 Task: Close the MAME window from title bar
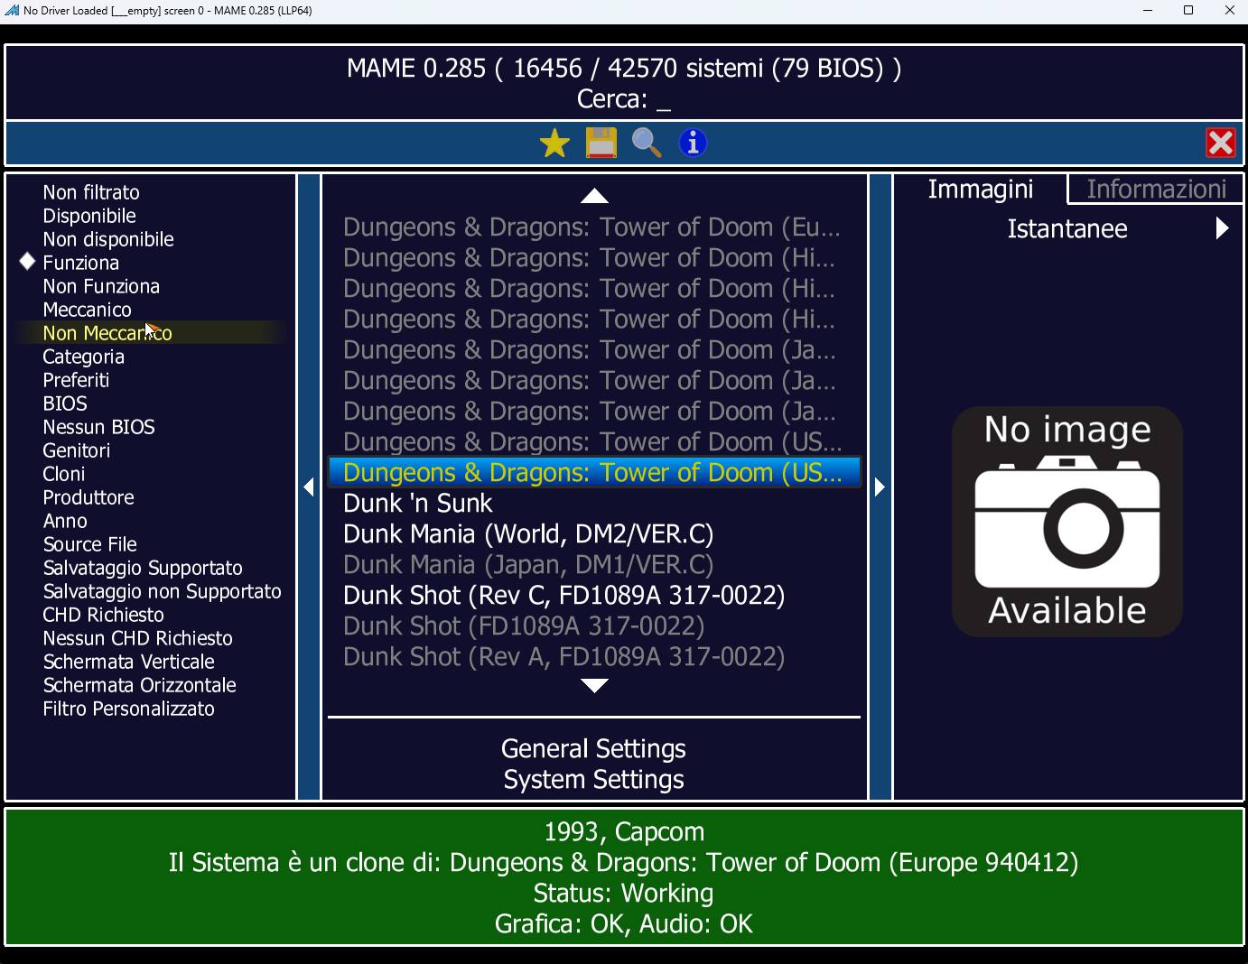(1229, 11)
